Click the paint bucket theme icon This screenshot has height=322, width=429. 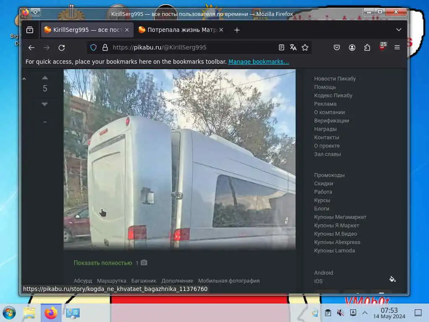pyautogui.click(x=392, y=279)
